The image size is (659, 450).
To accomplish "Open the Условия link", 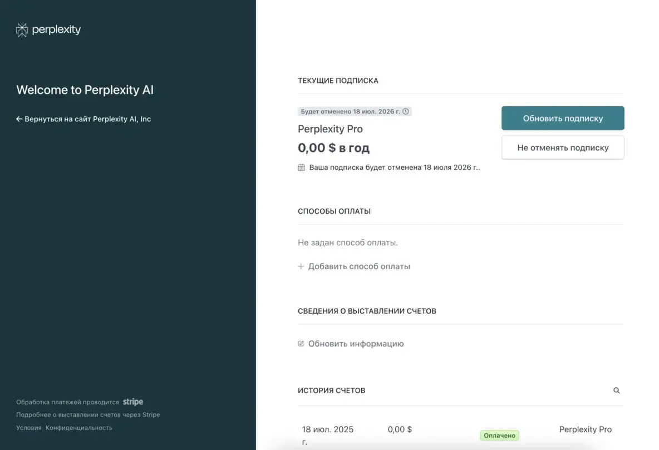I will 29,427.
